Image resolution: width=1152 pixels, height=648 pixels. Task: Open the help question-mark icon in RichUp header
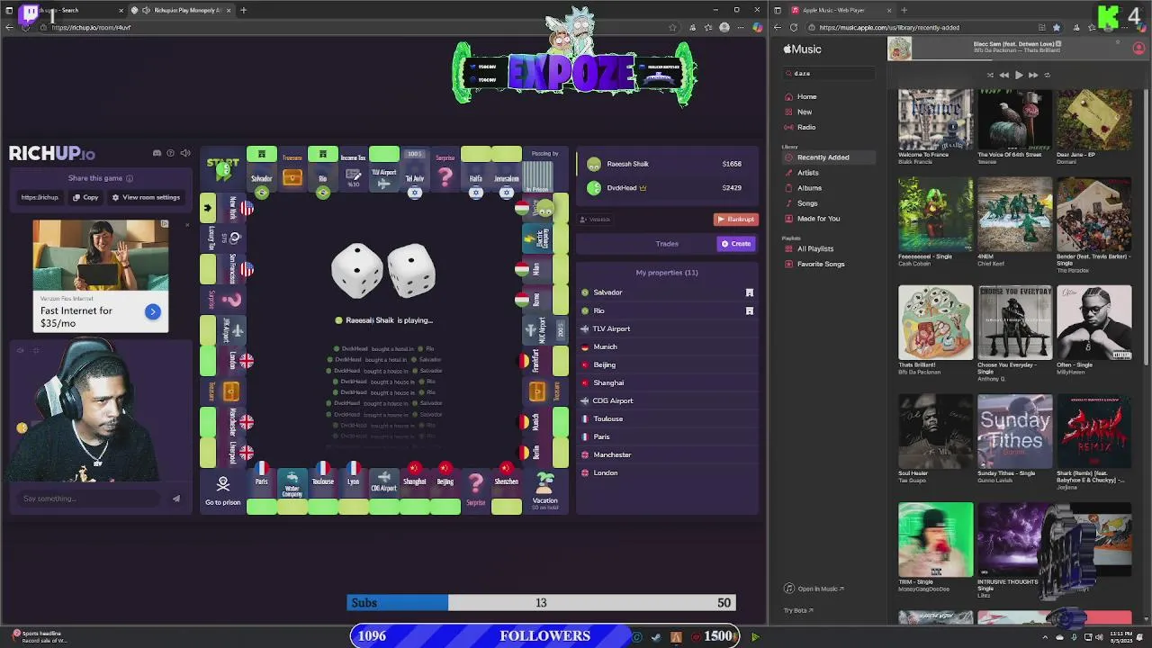click(x=170, y=153)
